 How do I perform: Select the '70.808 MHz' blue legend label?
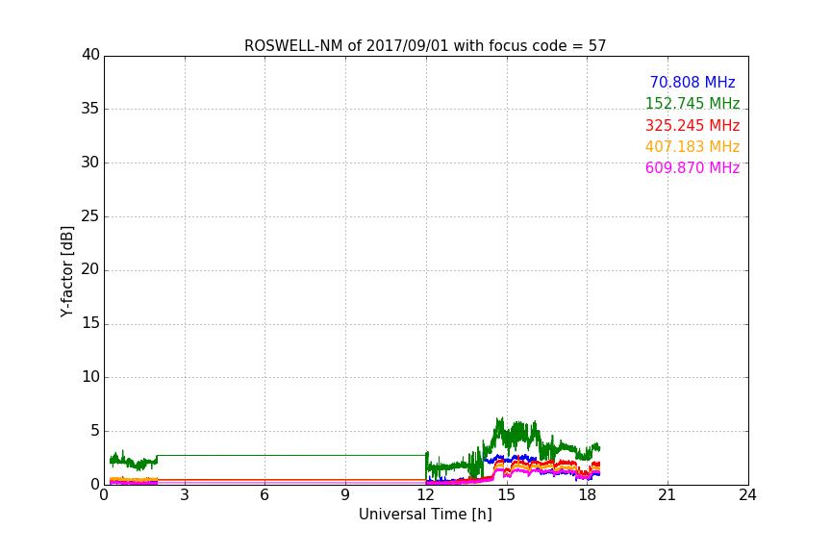coord(692,82)
